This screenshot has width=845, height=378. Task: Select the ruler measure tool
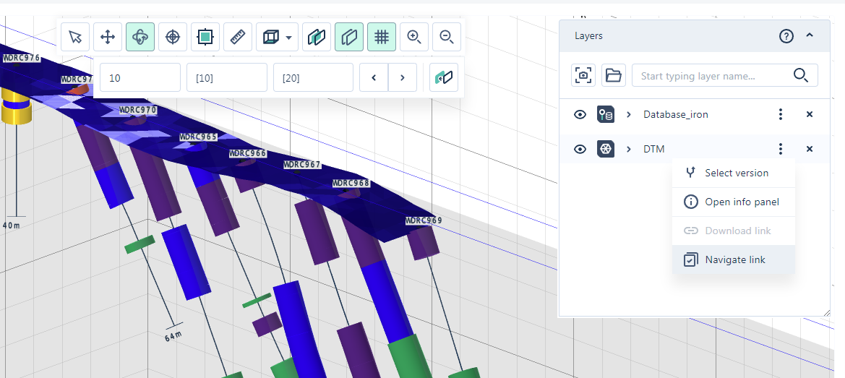(238, 37)
